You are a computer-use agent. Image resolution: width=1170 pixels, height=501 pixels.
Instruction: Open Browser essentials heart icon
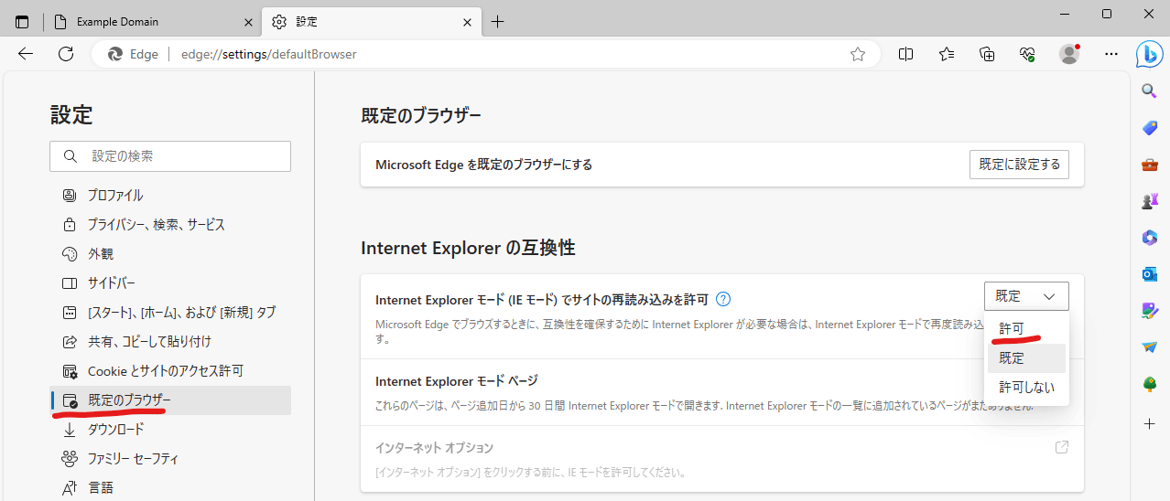(1027, 54)
